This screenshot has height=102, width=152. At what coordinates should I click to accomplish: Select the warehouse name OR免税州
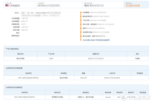point(14,6)
